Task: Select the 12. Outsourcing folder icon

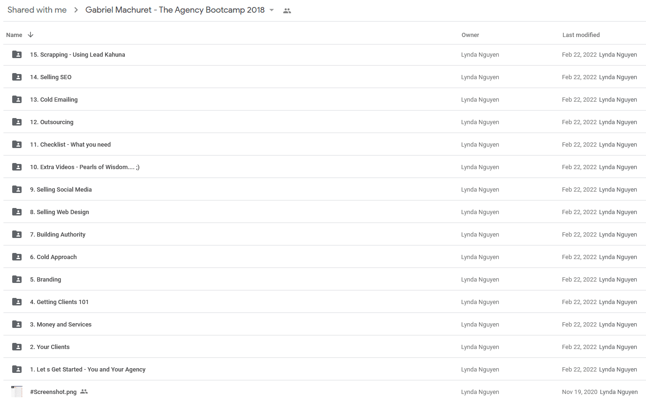Action: [x=17, y=122]
